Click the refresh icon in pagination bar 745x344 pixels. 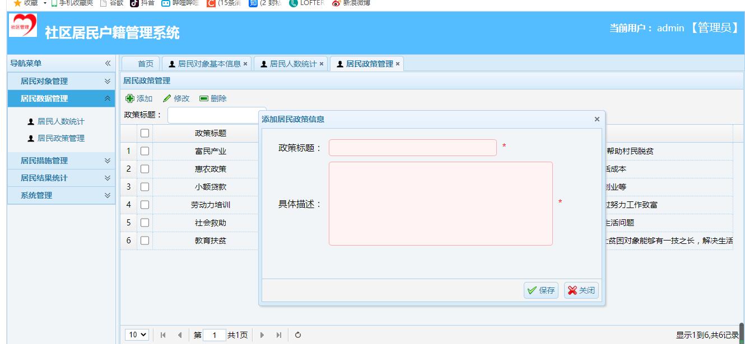tap(297, 334)
